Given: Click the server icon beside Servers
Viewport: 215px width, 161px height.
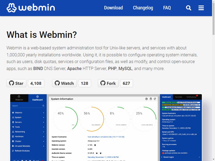Looking at the screenshot, I should [13, 122].
